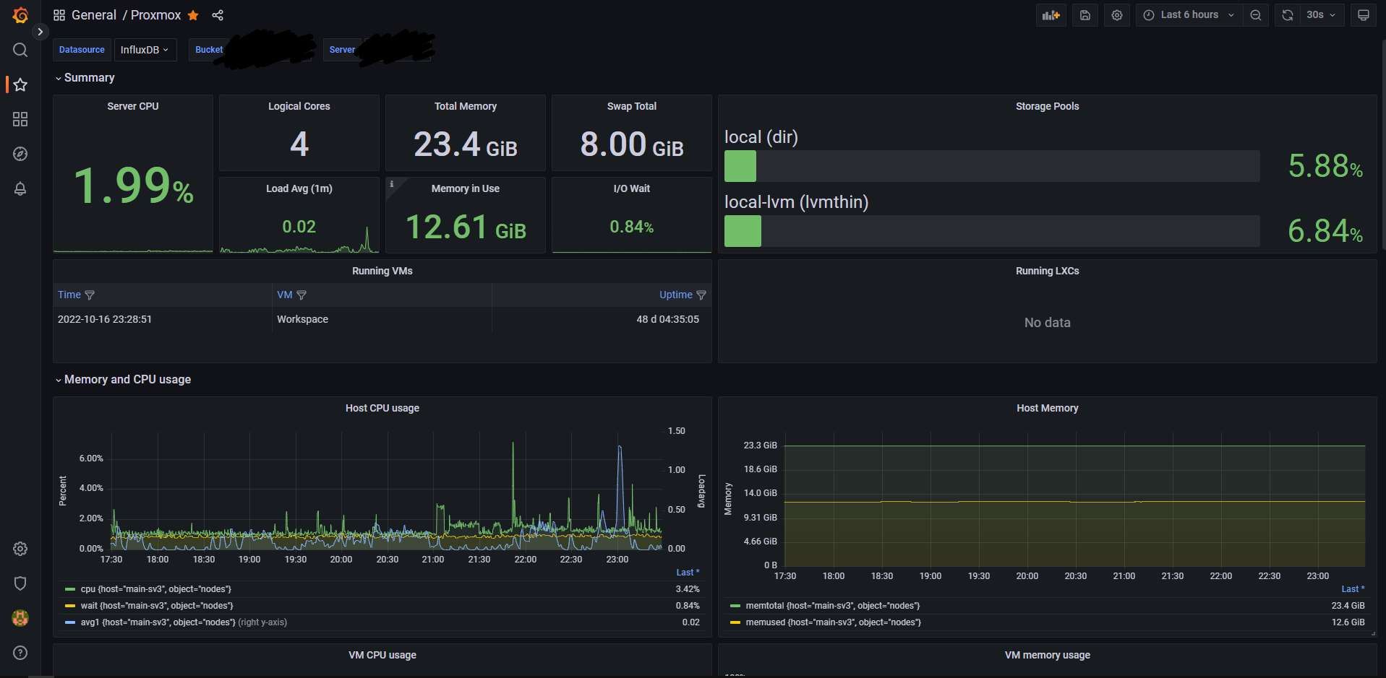Viewport: 1386px width, 678px height.
Task: Open Explore compass in sidebar
Action: [x=20, y=154]
